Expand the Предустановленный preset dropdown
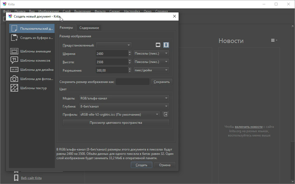The image size is (295, 184). (x=113, y=45)
